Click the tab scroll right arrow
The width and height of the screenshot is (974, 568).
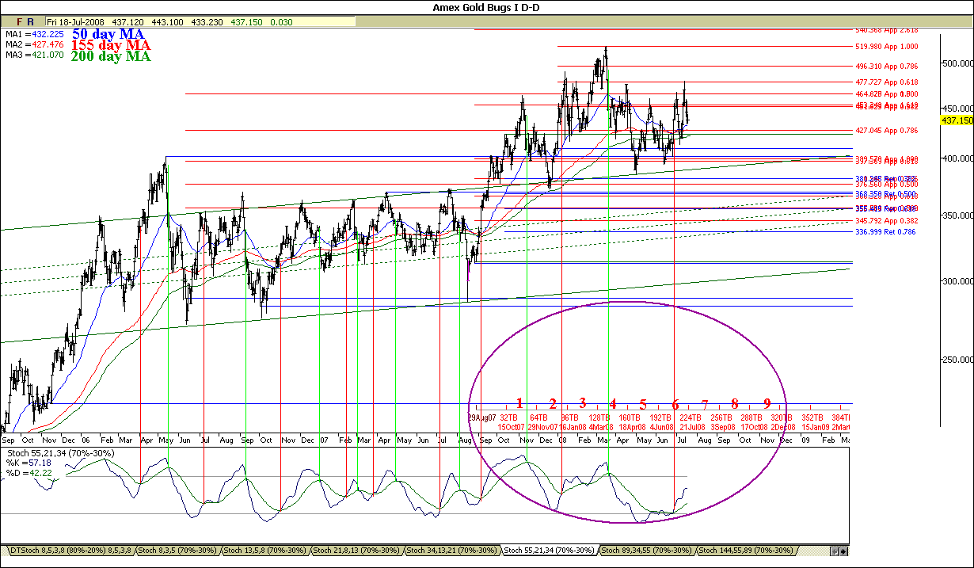coord(843,551)
